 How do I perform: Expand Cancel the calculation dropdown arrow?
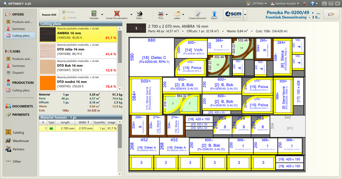131,15
